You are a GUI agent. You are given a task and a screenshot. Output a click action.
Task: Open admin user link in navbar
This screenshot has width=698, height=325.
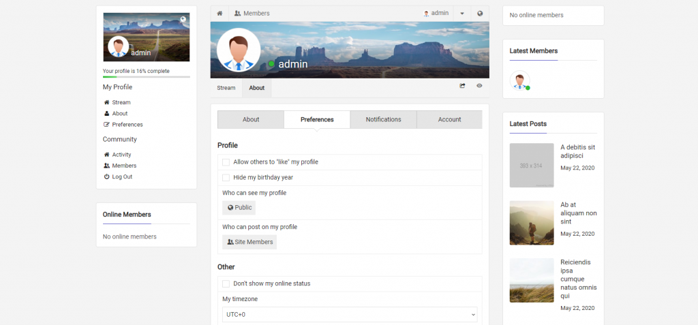(436, 14)
